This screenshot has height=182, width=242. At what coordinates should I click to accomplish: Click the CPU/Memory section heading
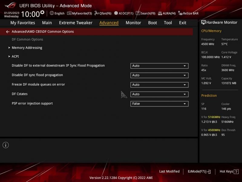point(211,31)
